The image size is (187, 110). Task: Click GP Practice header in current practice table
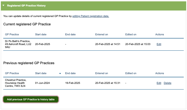12,35
